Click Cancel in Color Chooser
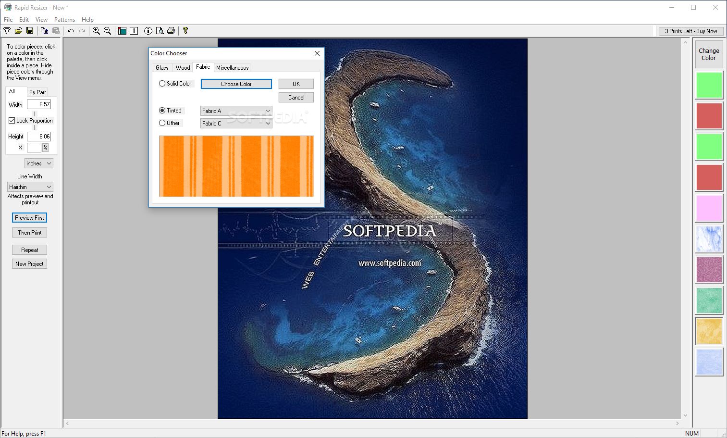 296,98
